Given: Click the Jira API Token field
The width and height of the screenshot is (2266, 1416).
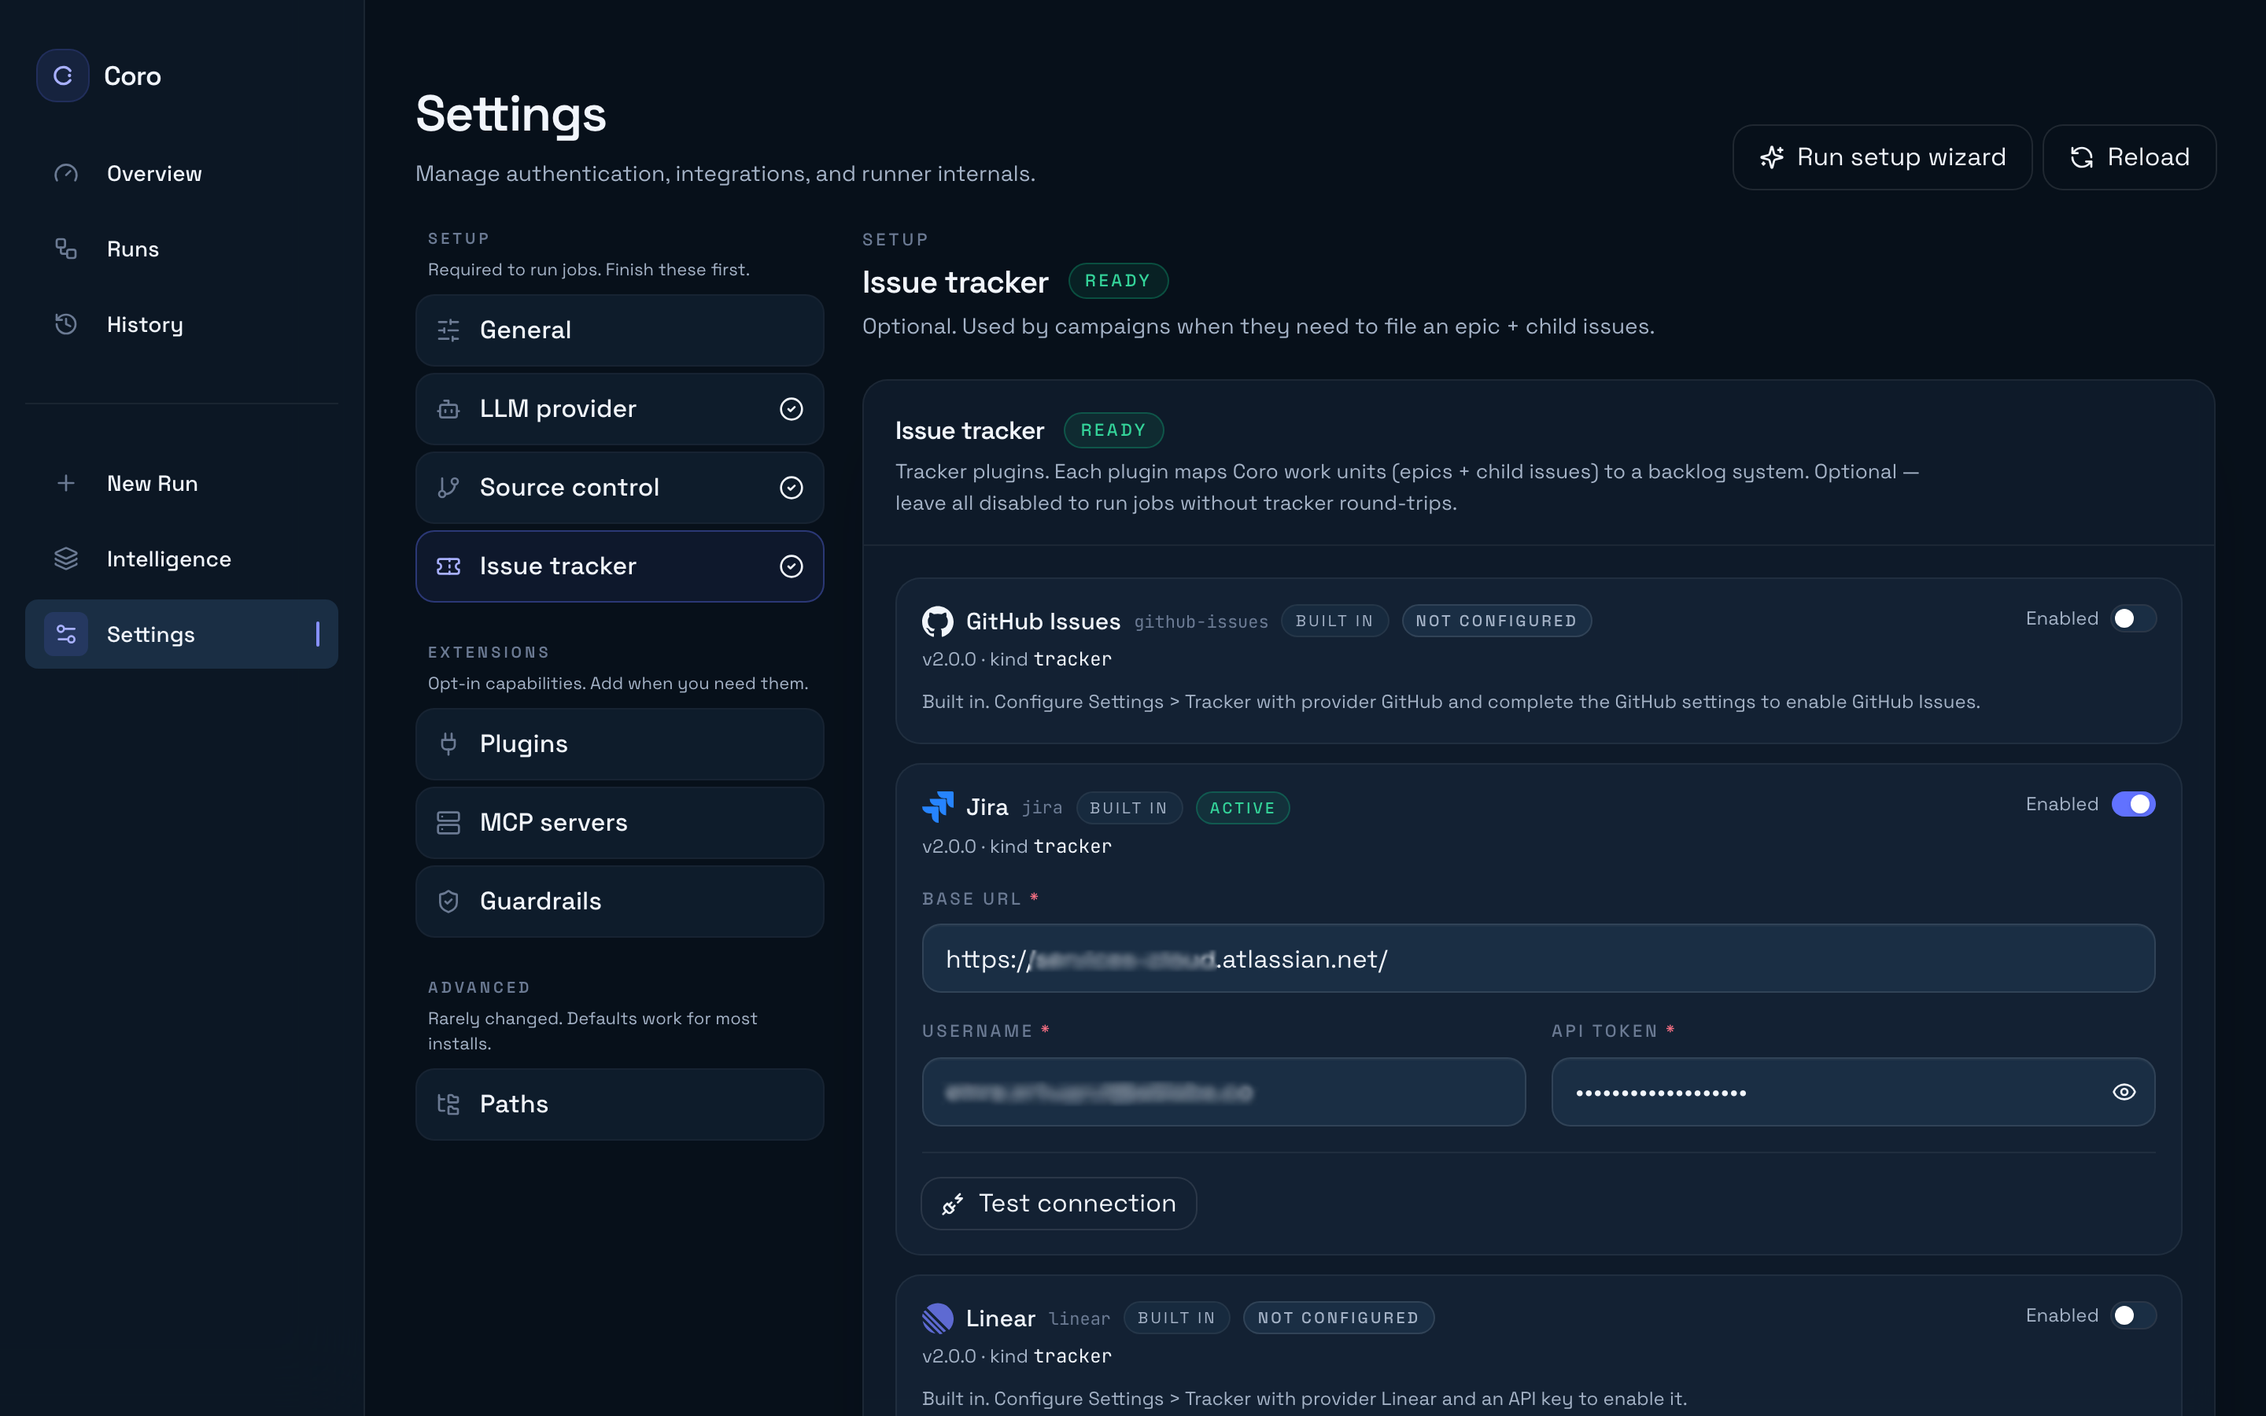Looking at the screenshot, I should pyautogui.click(x=1852, y=1092).
